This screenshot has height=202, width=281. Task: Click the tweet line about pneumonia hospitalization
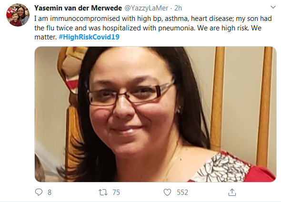coord(148,28)
